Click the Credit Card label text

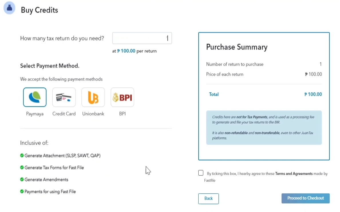point(64,114)
